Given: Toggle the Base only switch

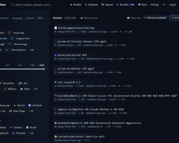Looking at the screenshot, I should click(x=129, y=18).
